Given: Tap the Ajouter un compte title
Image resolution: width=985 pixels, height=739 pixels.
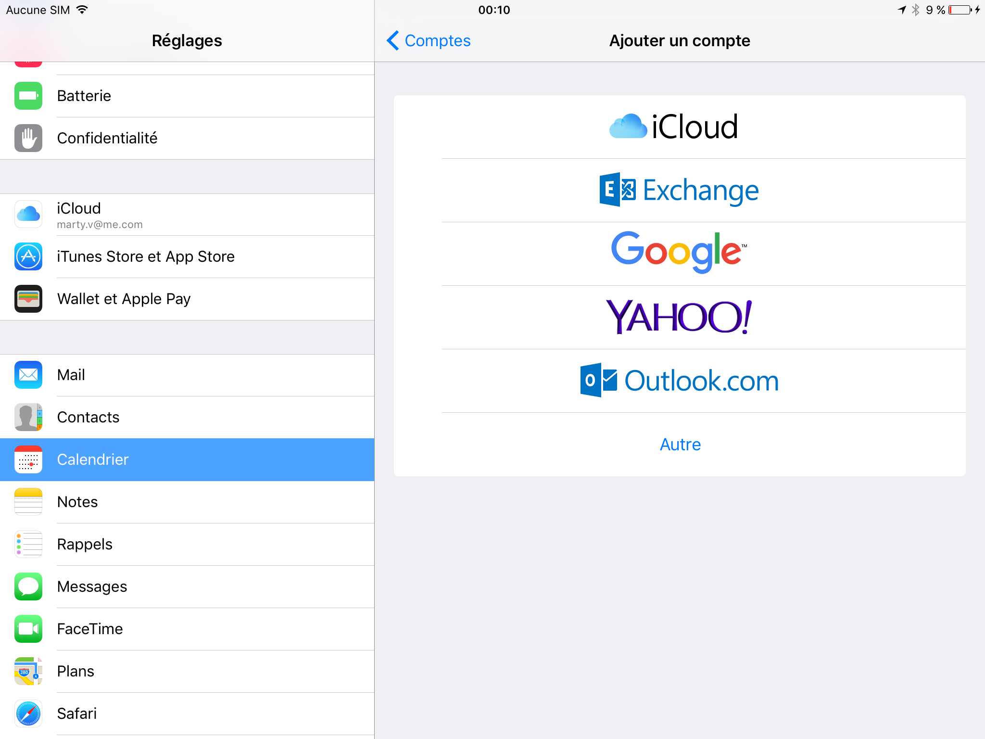Looking at the screenshot, I should click(680, 41).
